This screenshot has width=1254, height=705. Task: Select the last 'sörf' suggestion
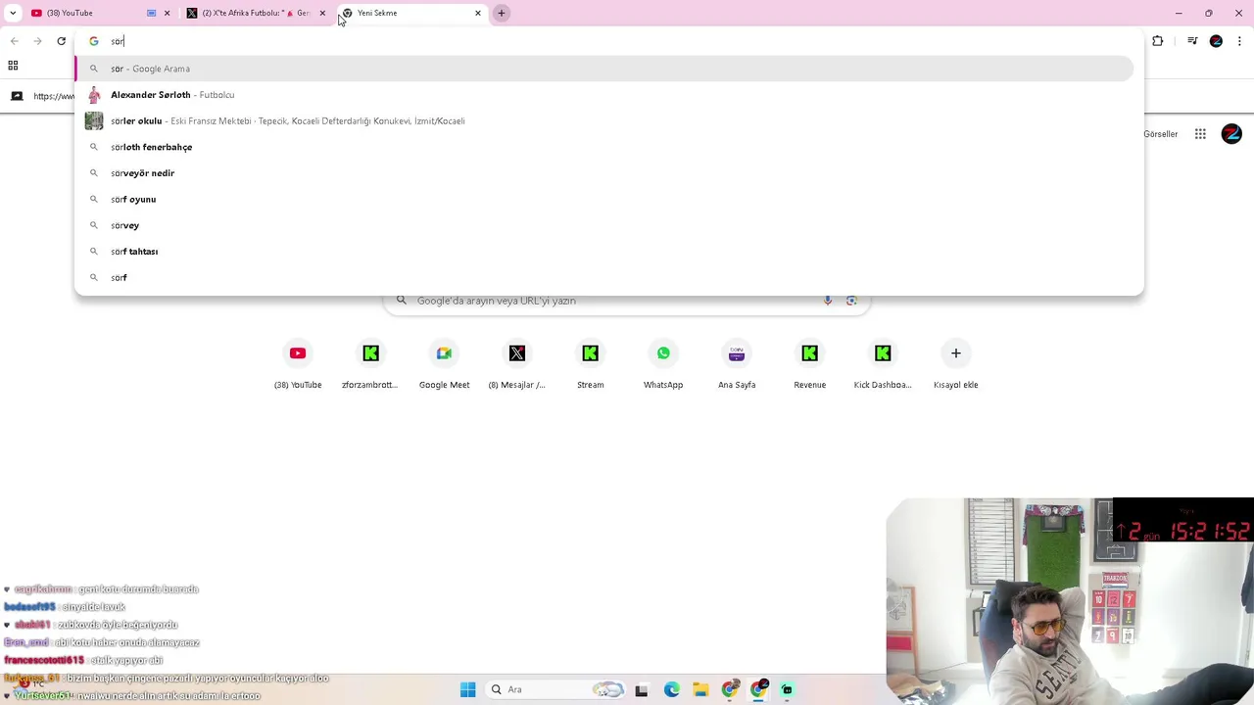(603, 277)
